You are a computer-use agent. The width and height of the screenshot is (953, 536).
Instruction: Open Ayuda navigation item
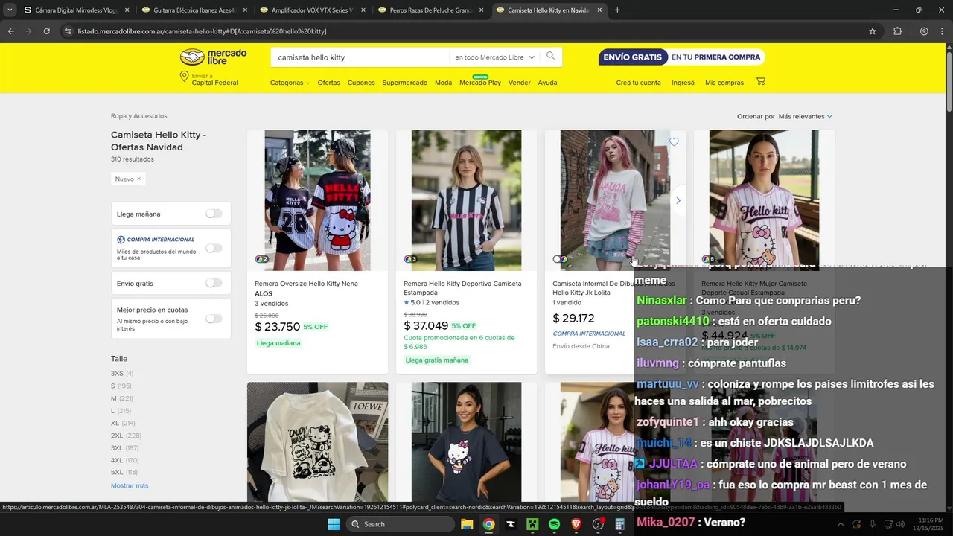tap(547, 83)
